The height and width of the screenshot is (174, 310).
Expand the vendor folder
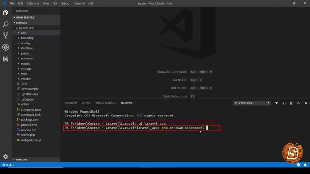click(36, 79)
